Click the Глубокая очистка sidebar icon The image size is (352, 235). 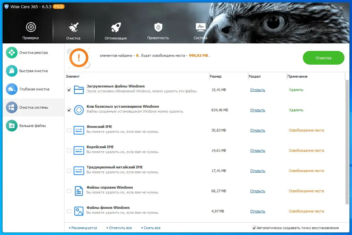[x=12, y=89]
